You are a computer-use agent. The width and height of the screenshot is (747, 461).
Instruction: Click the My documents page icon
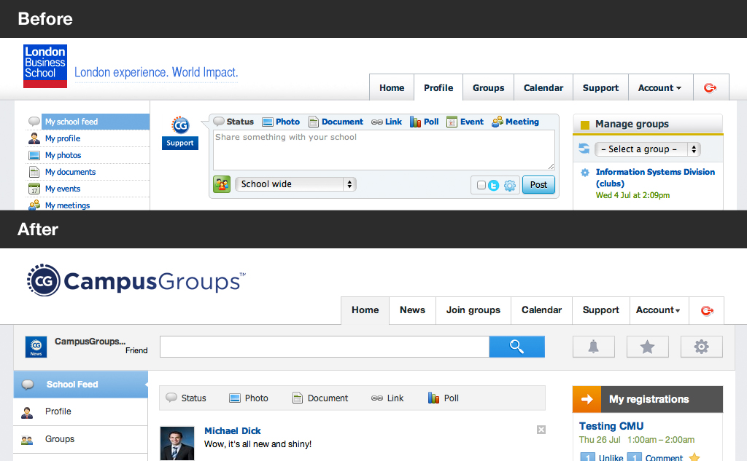point(34,172)
